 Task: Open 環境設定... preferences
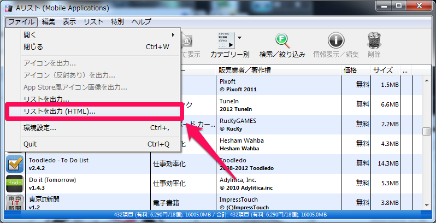point(93,128)
